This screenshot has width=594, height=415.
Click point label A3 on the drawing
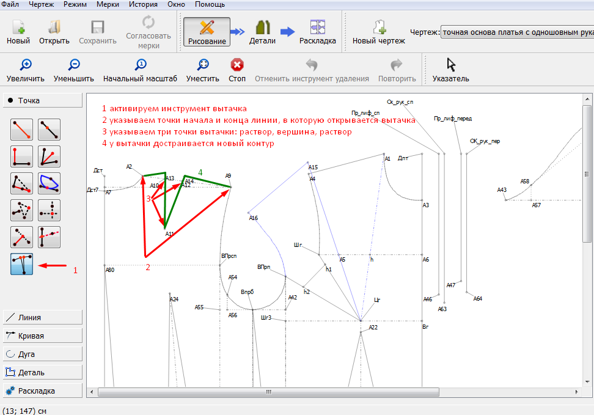click(426, 205)
